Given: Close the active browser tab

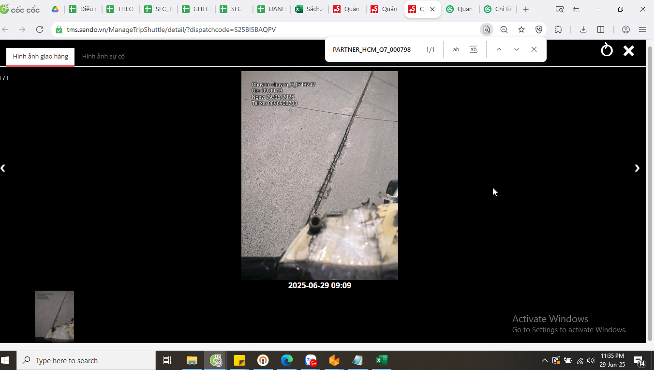Looking at the screenshot, I should [x=432, y=9].
